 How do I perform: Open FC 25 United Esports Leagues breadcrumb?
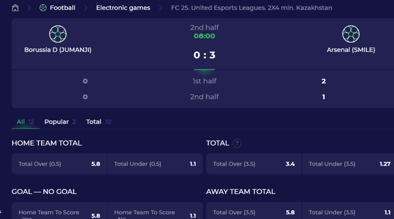point(252,8)
